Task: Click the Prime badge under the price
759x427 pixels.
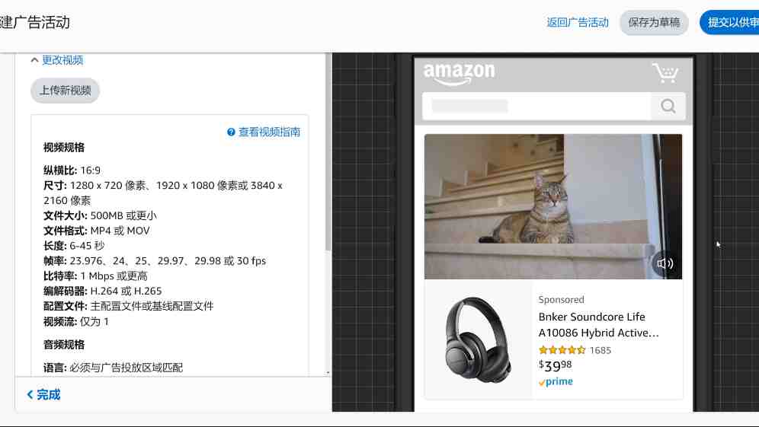Action: coord(556,381)
